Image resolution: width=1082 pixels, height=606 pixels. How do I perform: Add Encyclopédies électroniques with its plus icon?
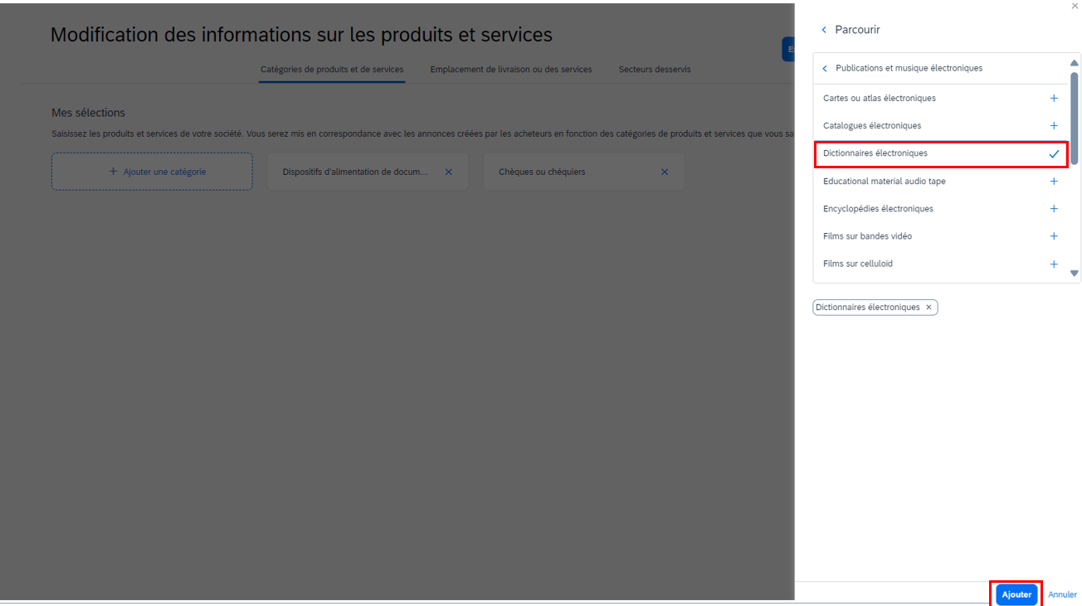1054,209
